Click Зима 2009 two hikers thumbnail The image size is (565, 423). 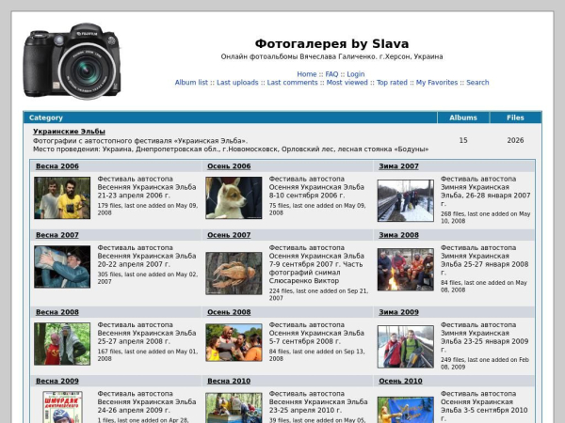405,347
